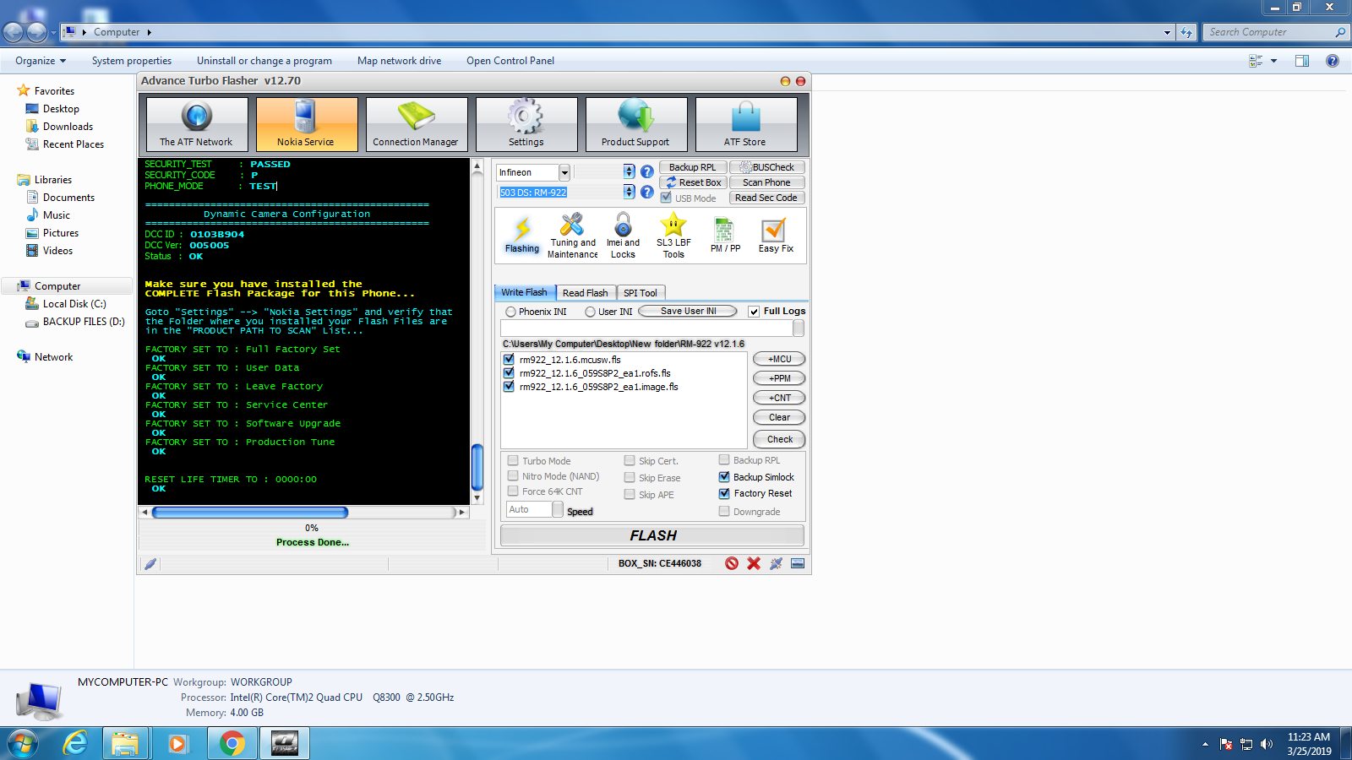This screenshot has width=1352, height=760.
Task: Disable the Backup Simlock option
Action: pyautogui.click(x=724, y=477)
